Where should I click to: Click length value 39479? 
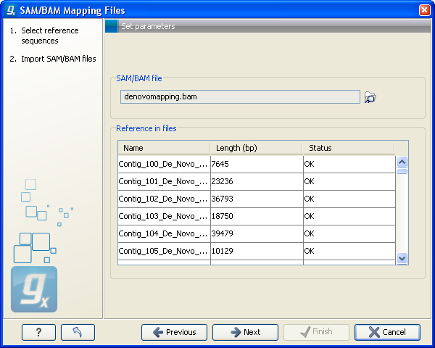pos(223,233)
